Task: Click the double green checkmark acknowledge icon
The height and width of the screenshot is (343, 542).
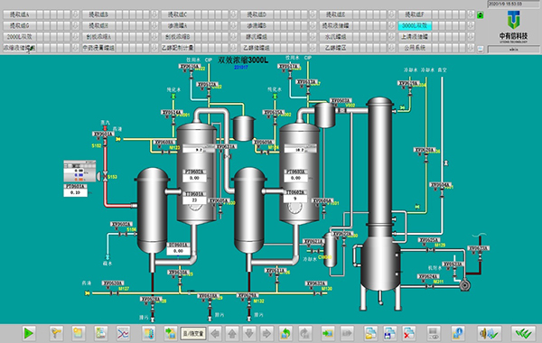Action: pos(523,333)
